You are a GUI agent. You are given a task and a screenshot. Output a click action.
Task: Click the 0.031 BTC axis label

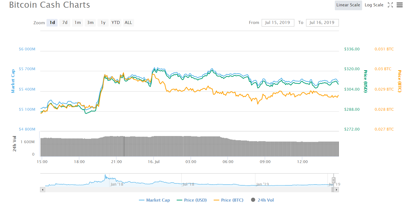(x=384, y=49)
